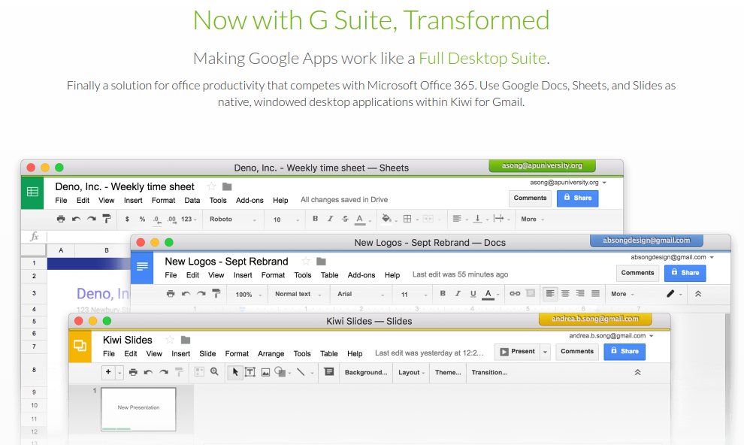The width and height of the screenshot is (744, 445).
Task: Open text color picker in Sheets toolbar
Action: 360,219
